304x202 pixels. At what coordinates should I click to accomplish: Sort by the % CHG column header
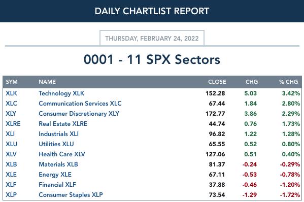click(x=288, y=82)
